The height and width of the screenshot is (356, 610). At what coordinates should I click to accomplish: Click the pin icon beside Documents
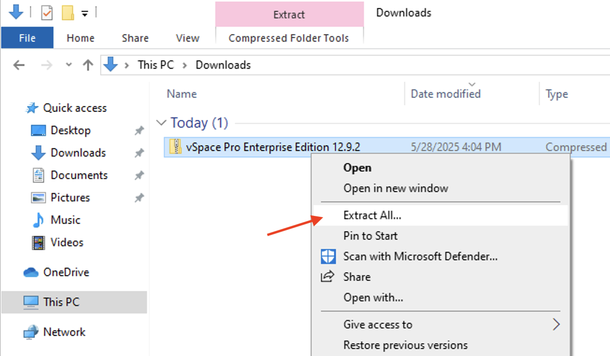(x=139, y=176)
